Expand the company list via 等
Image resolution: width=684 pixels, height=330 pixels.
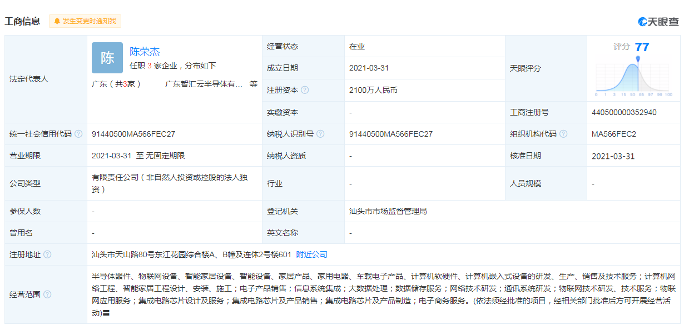254,84
